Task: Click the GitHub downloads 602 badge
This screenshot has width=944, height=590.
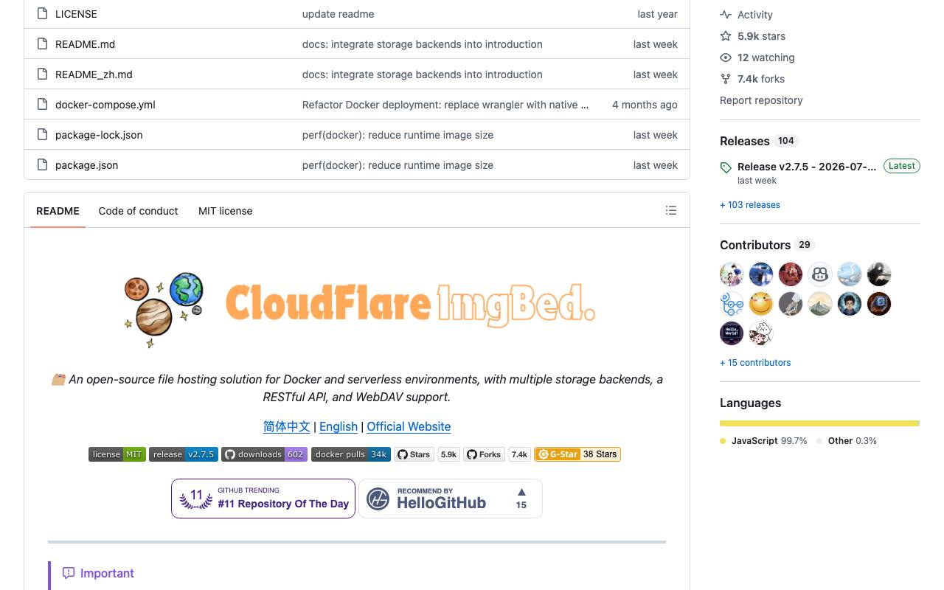Action: tap(264, 454)
